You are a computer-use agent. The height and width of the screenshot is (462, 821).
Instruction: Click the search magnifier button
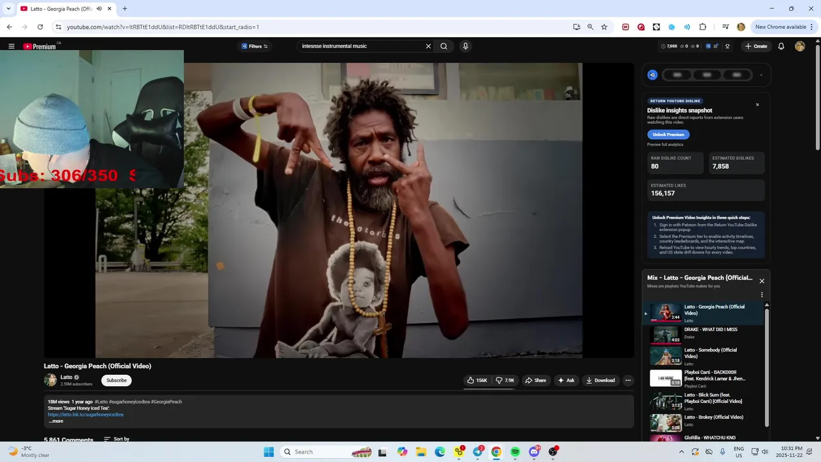(x=444, y=46)
